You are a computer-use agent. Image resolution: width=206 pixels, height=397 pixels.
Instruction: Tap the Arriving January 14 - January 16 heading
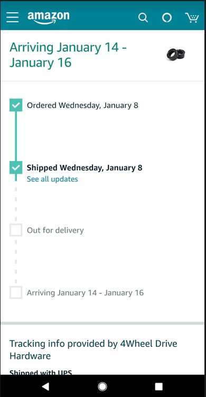[x=68, y=55]
